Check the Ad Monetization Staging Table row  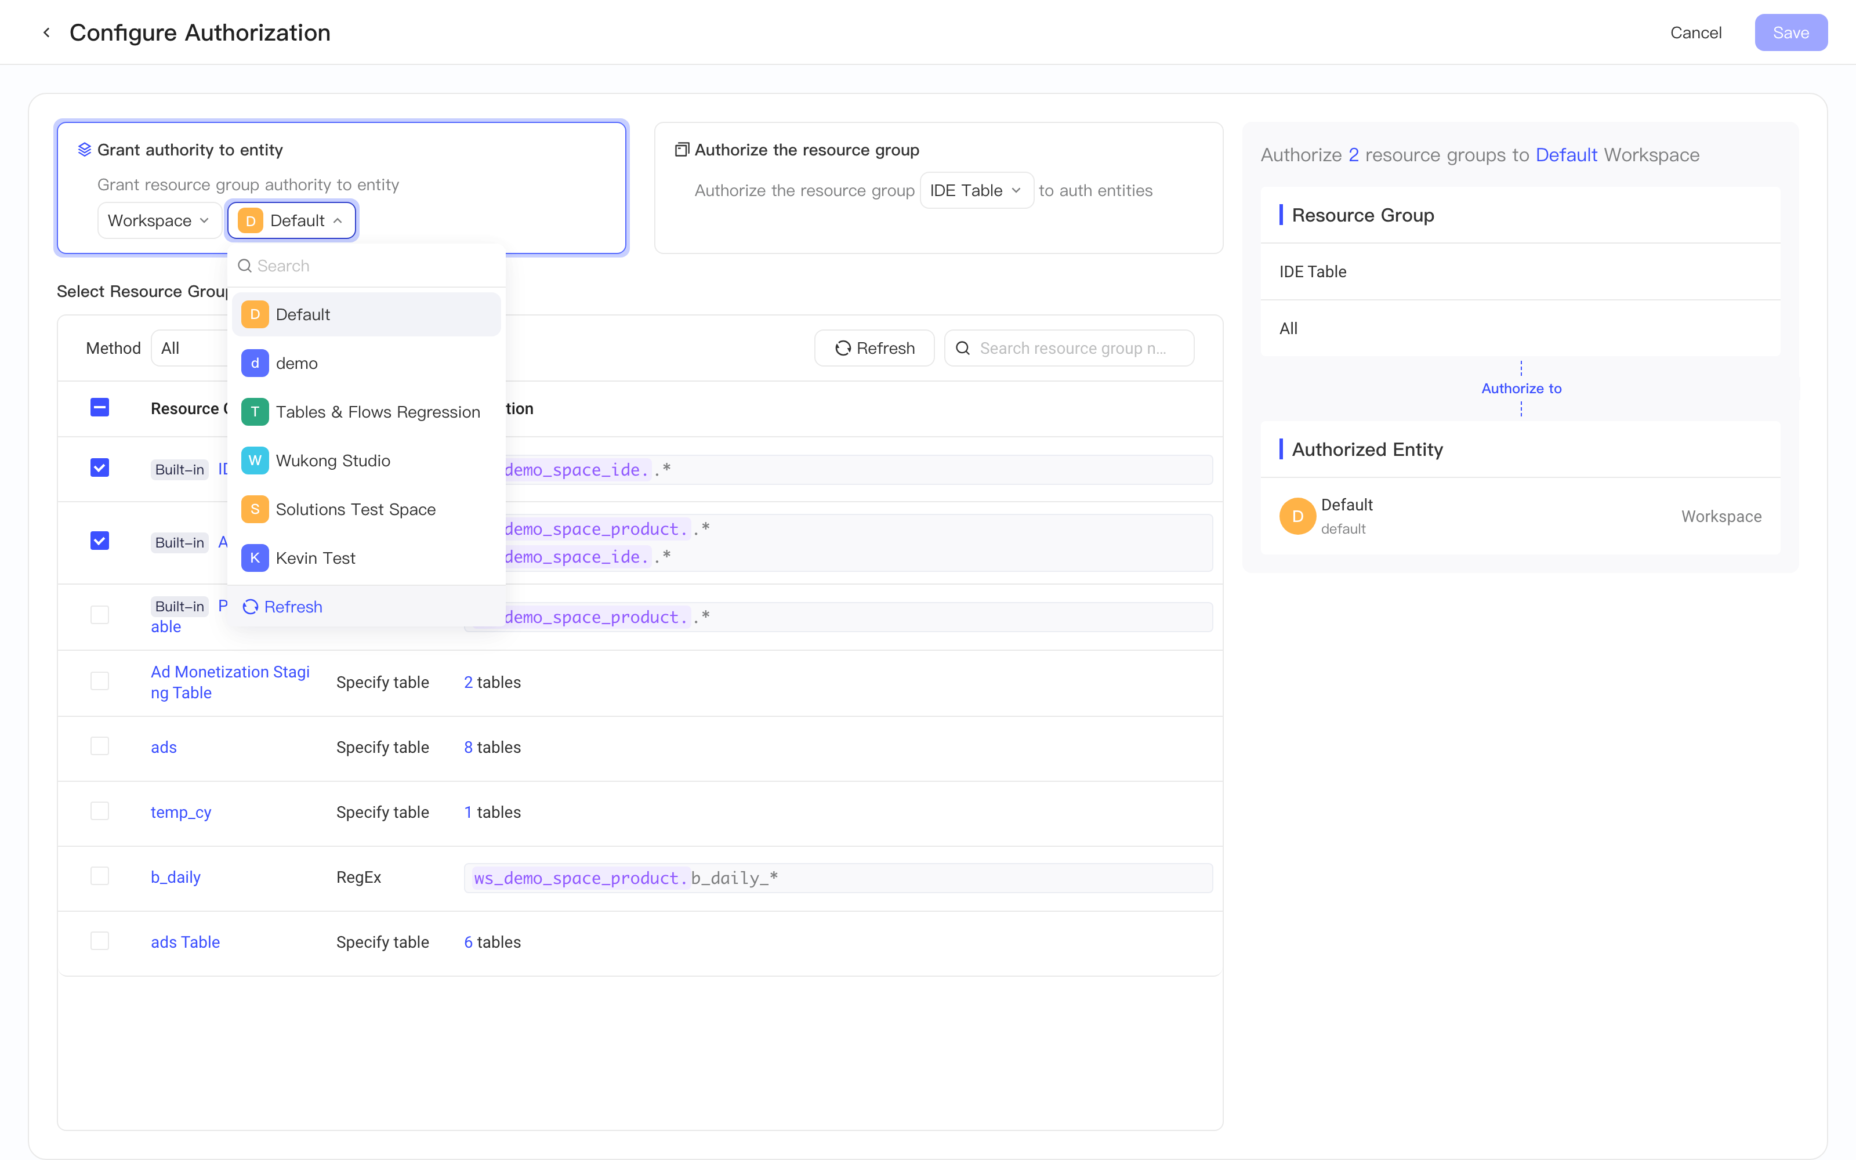pos(100,681)
